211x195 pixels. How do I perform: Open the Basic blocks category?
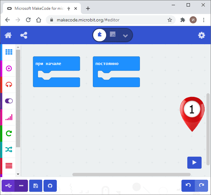point(9,52)
